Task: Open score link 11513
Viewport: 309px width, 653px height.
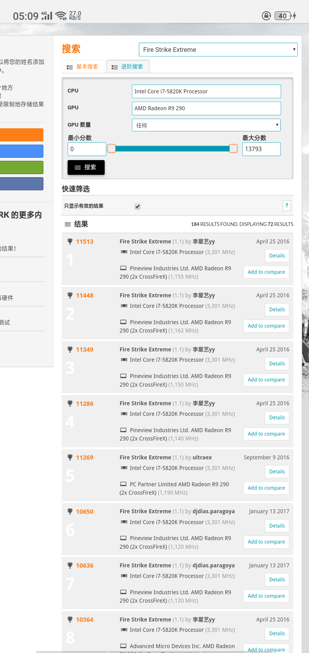Action: (x=85, y=241)
